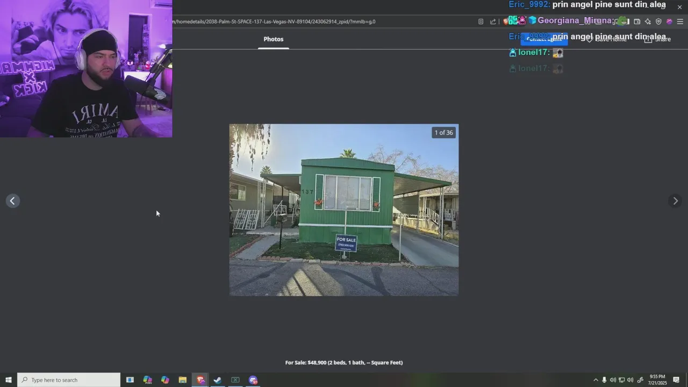Click the 'For Sale: $48,900' caption
688x387 pixels.
tap(344, 363)
